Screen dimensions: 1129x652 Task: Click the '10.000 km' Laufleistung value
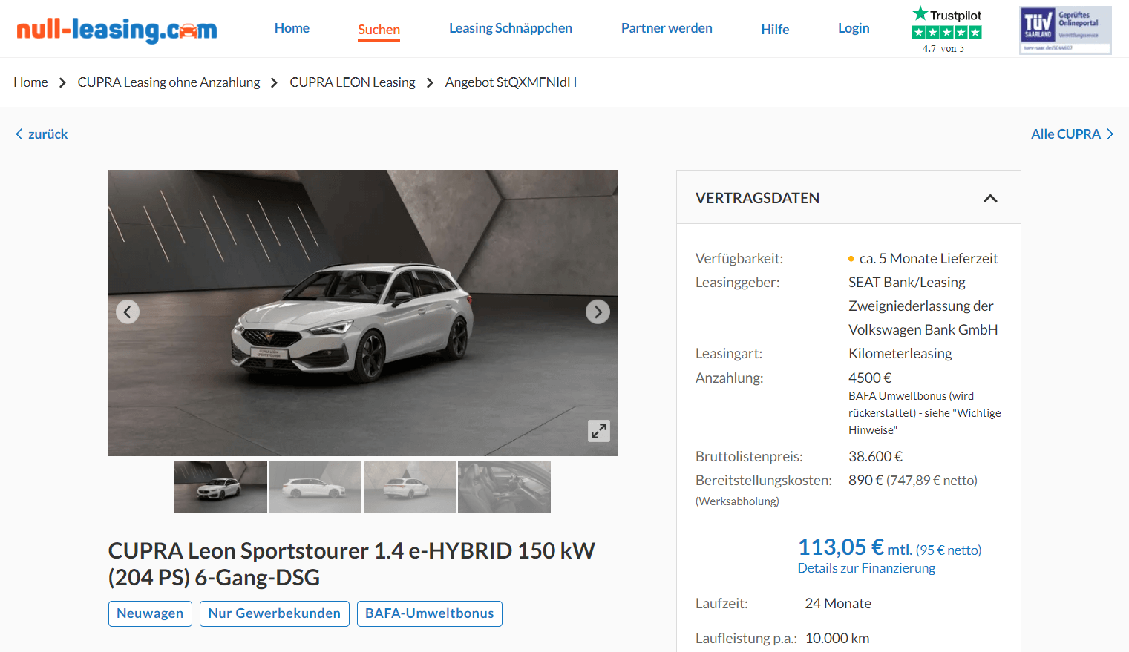pos(837,639)
